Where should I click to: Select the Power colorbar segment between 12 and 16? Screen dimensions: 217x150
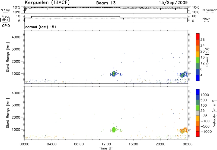tap(198, 60)
